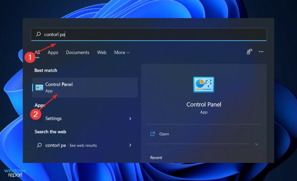This screenshot has height=181, width=297.
Task: Switch to the Documents filter tab
Action: click(x=78, y=53)
